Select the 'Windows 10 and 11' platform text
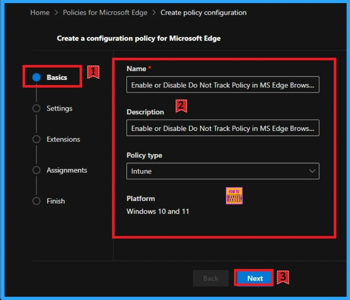Image resolution: width=350 pixels, height=300 pixels. [x=158, y=211]
